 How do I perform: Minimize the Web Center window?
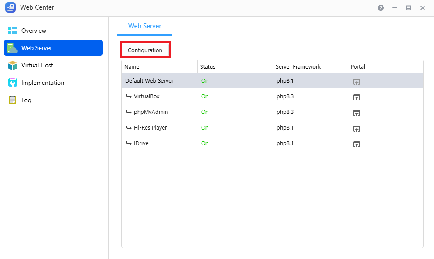(395, 8)
